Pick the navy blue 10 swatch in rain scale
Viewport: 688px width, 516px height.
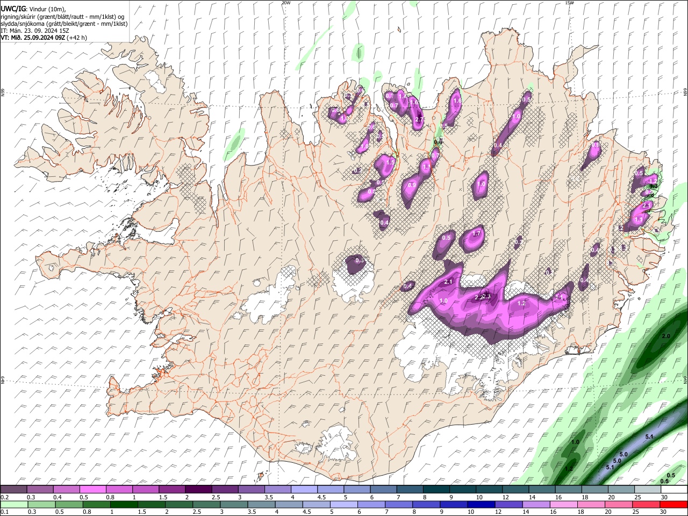coord(481,505)
